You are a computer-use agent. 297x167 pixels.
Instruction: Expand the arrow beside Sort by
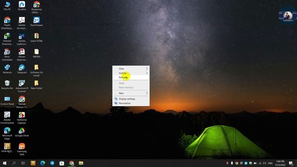click(x=147, y=73)
